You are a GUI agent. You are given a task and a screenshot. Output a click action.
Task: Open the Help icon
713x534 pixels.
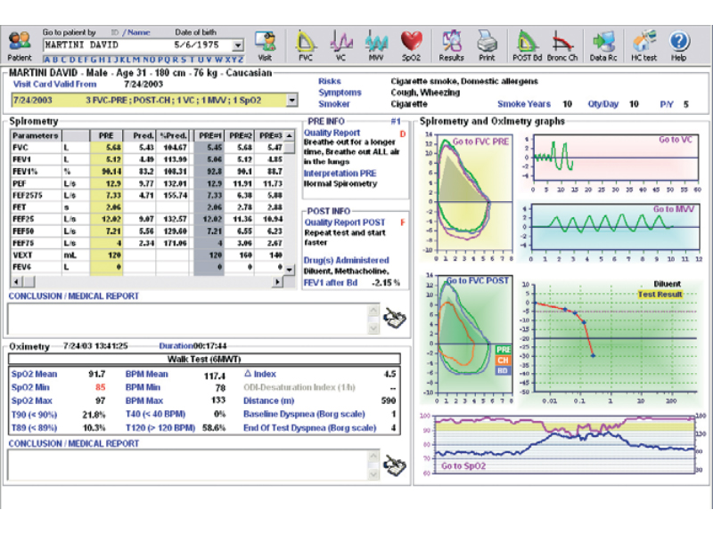point(679,45)
